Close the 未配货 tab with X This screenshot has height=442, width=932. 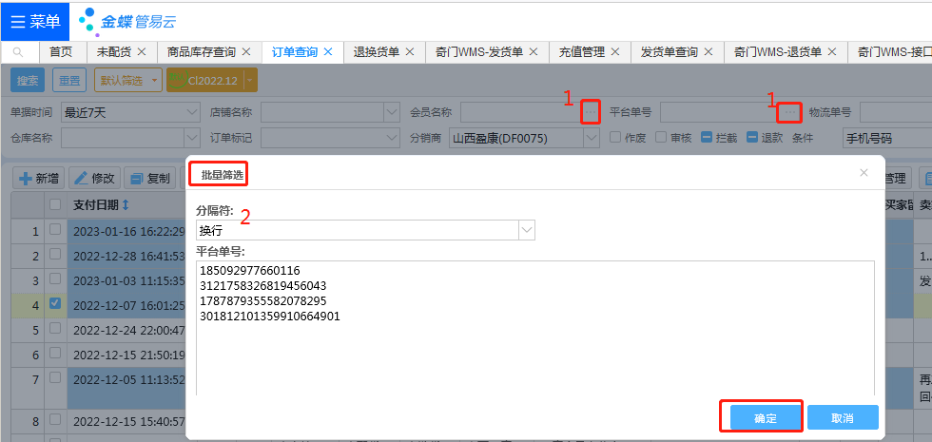[x=142, y=52]
